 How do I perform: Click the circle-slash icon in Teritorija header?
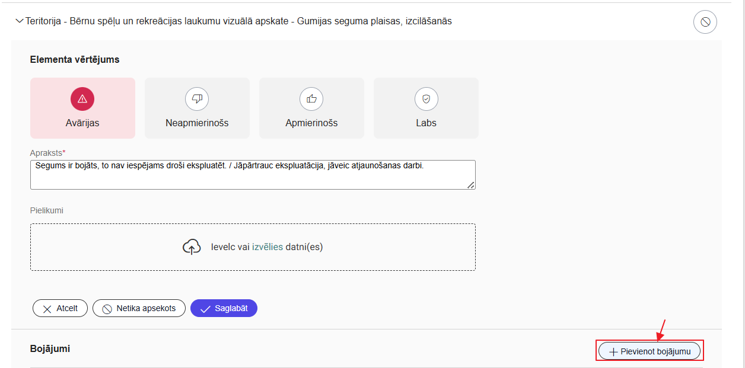point(705,22)
